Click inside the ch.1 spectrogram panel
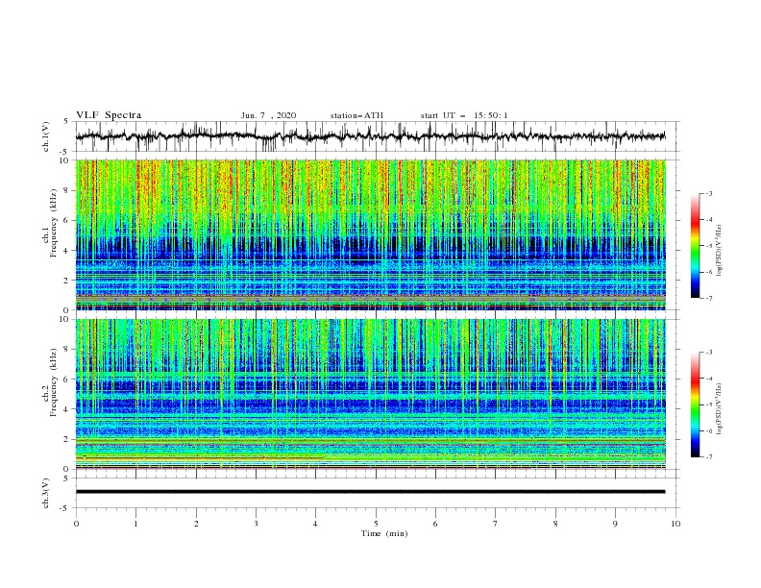The image size is (761, 588). (x=370, y=234)
